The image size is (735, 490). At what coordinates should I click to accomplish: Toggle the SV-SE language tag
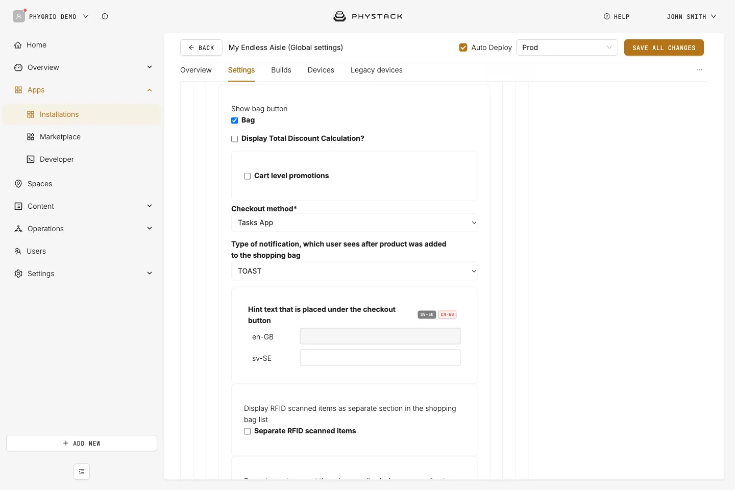point(427,314)
